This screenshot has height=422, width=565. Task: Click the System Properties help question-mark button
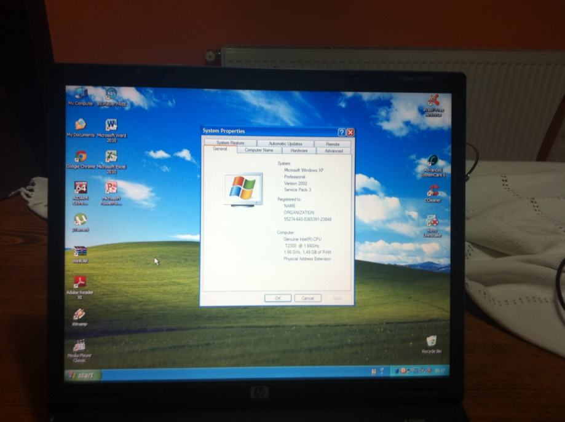341,132
